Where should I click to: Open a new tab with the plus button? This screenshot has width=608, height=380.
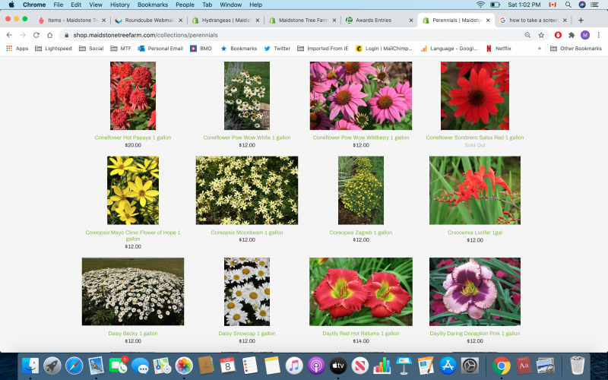point(581,21)
